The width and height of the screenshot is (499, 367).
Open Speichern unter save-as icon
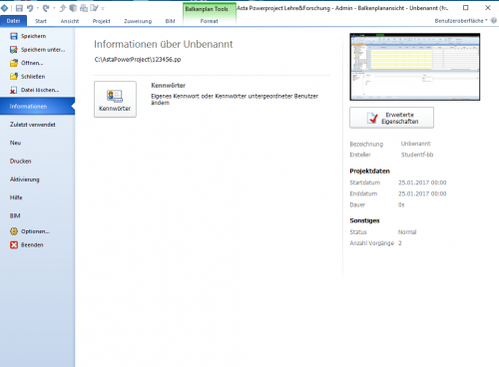coord(14,50)
